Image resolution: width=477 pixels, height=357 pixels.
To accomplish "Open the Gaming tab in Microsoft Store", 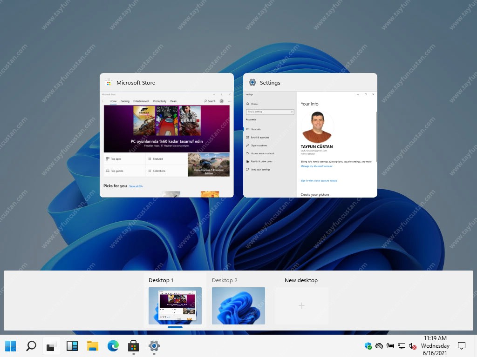I will 125,101.
